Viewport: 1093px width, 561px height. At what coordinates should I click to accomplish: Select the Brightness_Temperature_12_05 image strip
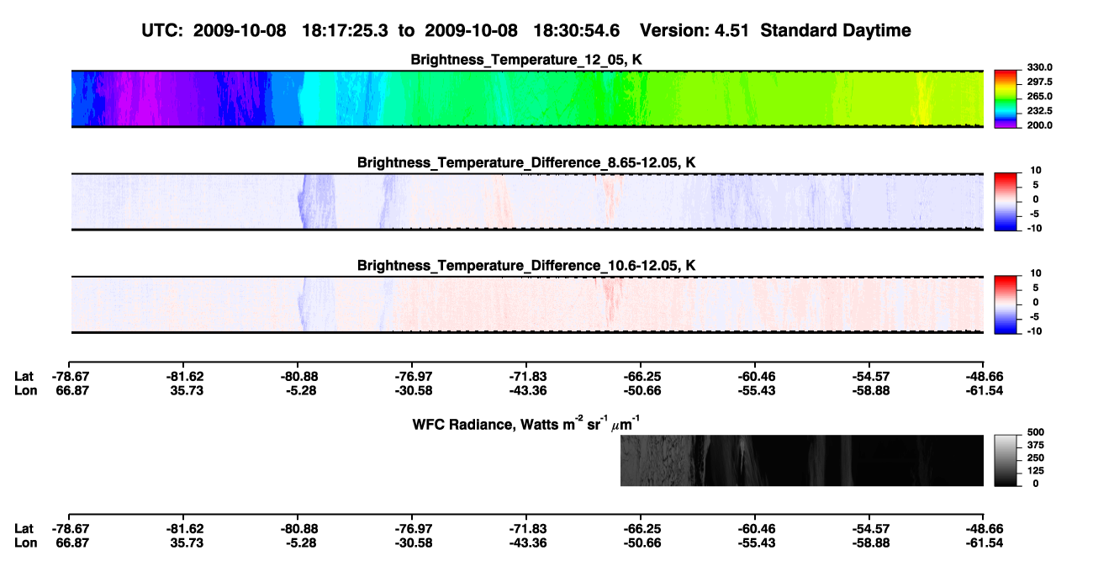coord(527,98)
